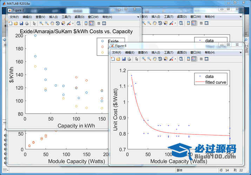The height and width of the screenshot is (175, 251).
Task: Select Rotate 3D tool in Figure 2
Action: click(x=58, y=23)
